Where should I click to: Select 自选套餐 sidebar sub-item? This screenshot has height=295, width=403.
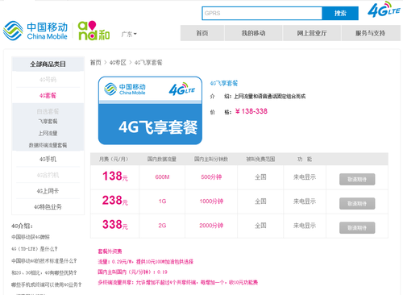click(x=48, y=111)
